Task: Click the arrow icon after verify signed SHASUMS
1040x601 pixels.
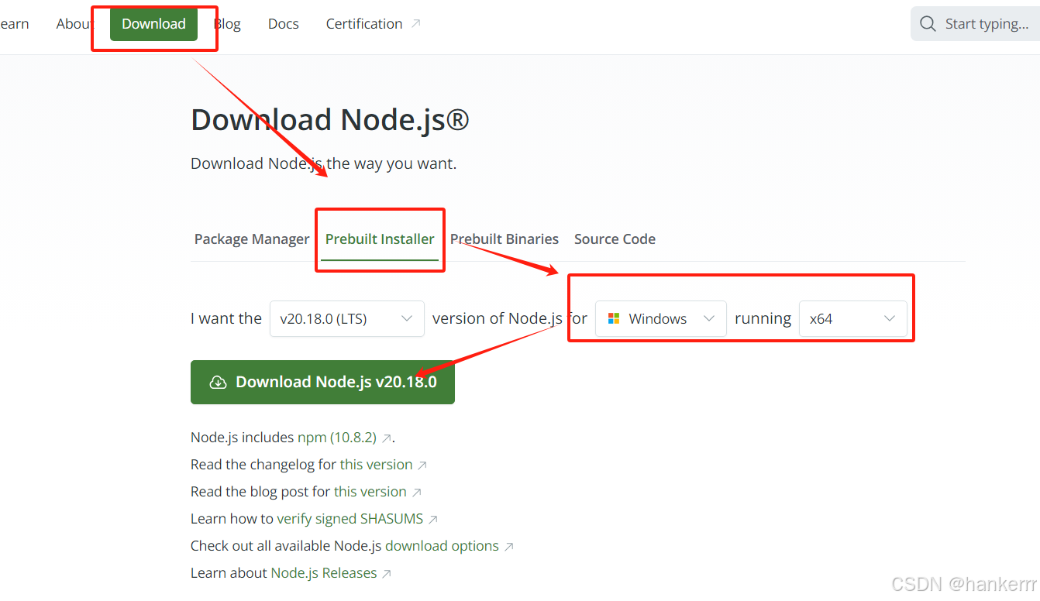Action: 433,520
